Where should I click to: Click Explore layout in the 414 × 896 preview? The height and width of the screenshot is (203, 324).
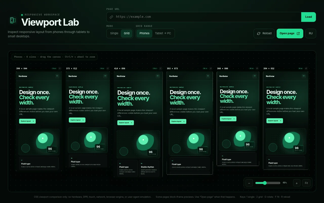pos(126,123)
